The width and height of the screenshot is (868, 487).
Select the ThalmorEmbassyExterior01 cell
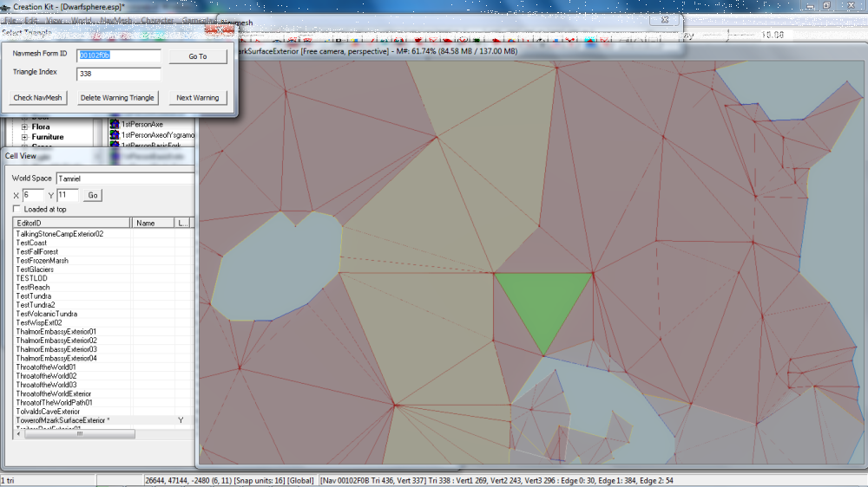point(56,332)
